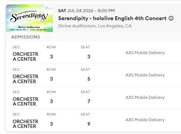181x134 pixels.
Task: Click AXS Mobile Delivery for seat 7
Action: click(x=145, y=98)
